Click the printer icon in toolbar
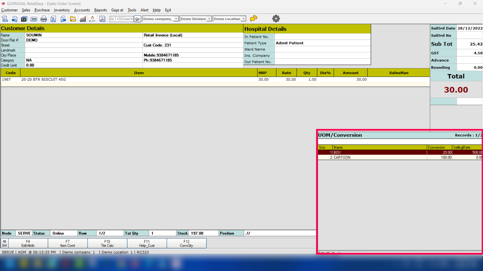Image resolution: width=483 pixels, height=271 pixels. 44,19
